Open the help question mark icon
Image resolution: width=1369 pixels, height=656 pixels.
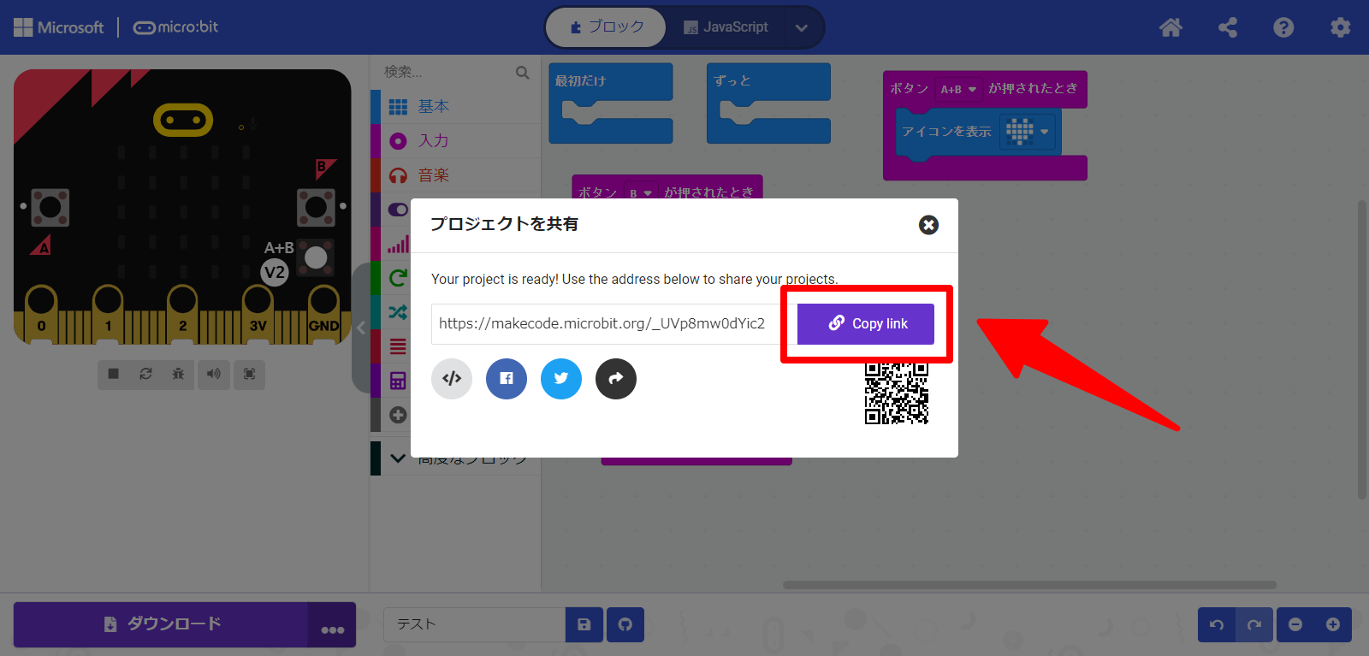(x=1283, y=27)
